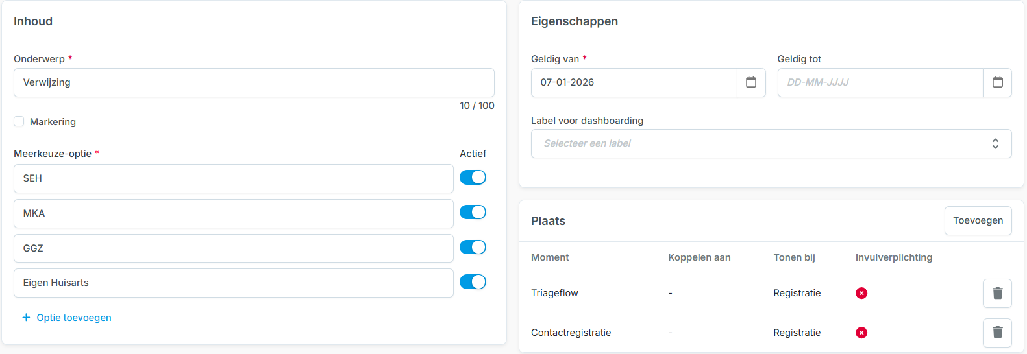Switch off the GGZ toggle
1027x354 pixels.
pos(473,247)
